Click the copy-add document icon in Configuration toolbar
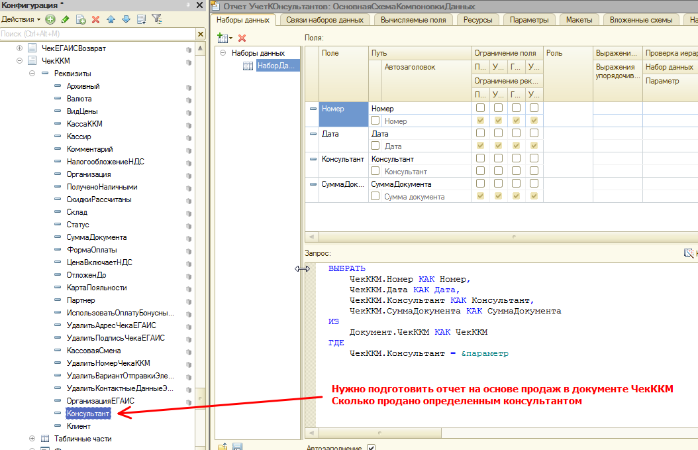The height and width of the screenshot is (450, 698). tap(81, 20)
